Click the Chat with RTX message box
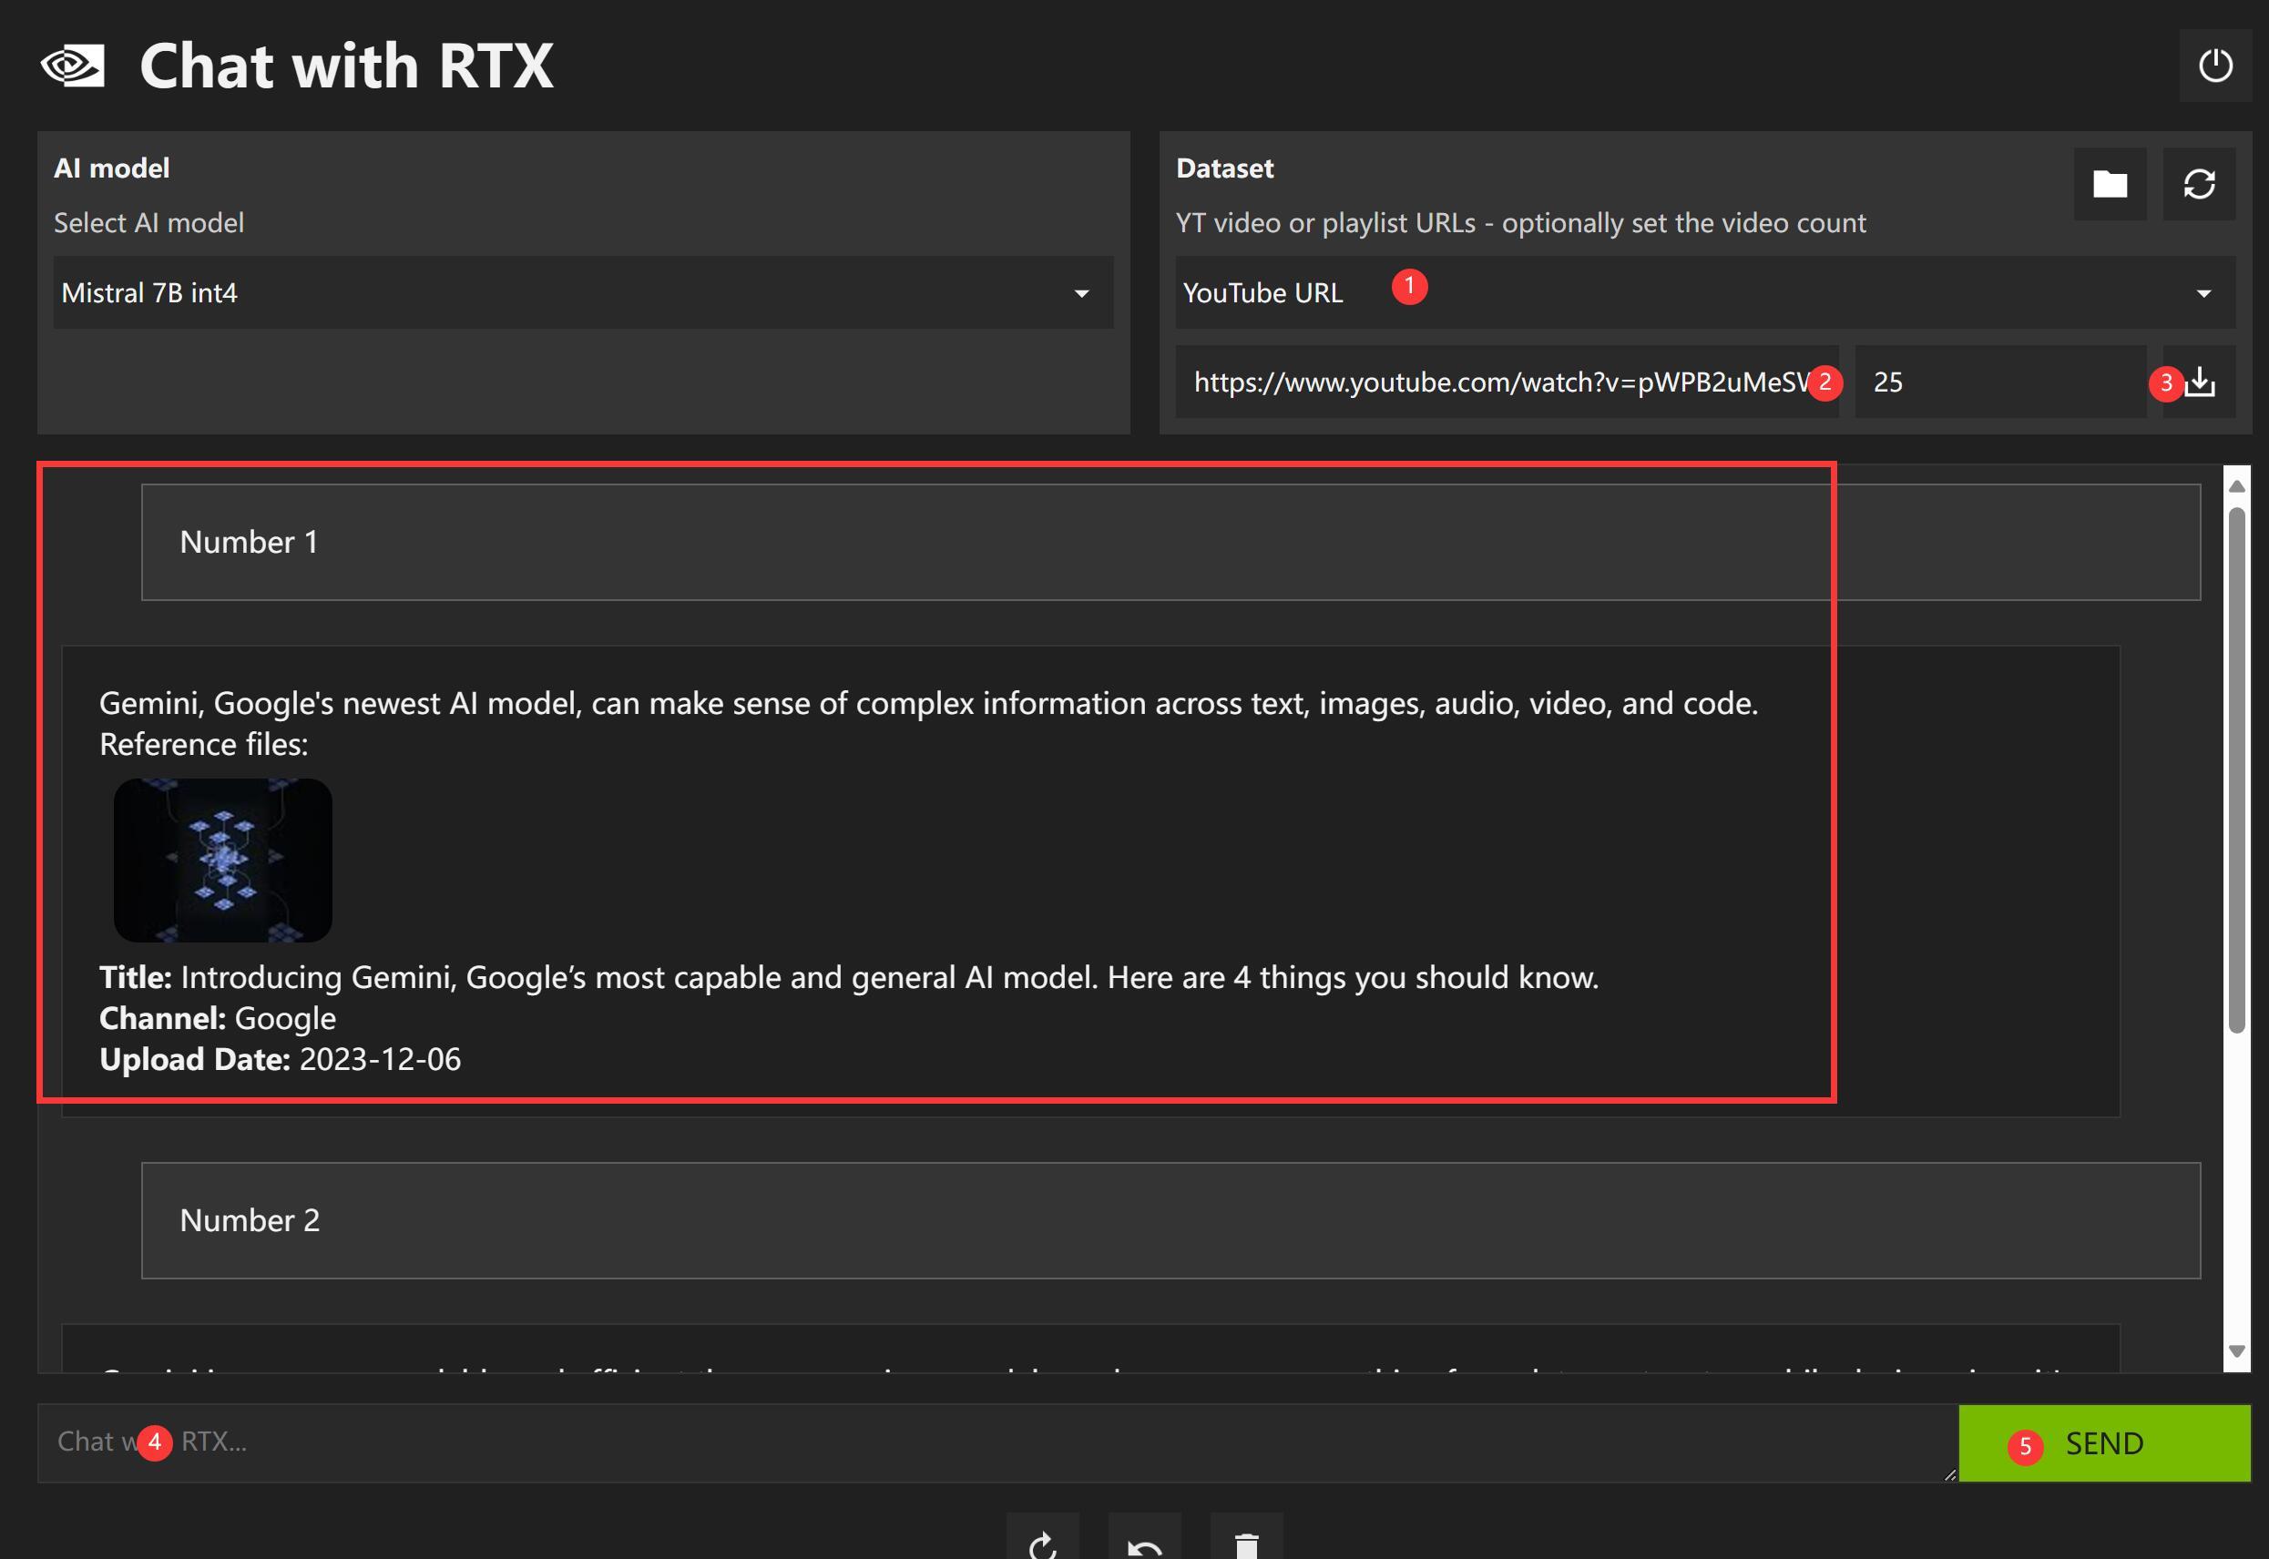The image size is (2269, 1559). pos(997,1442)
